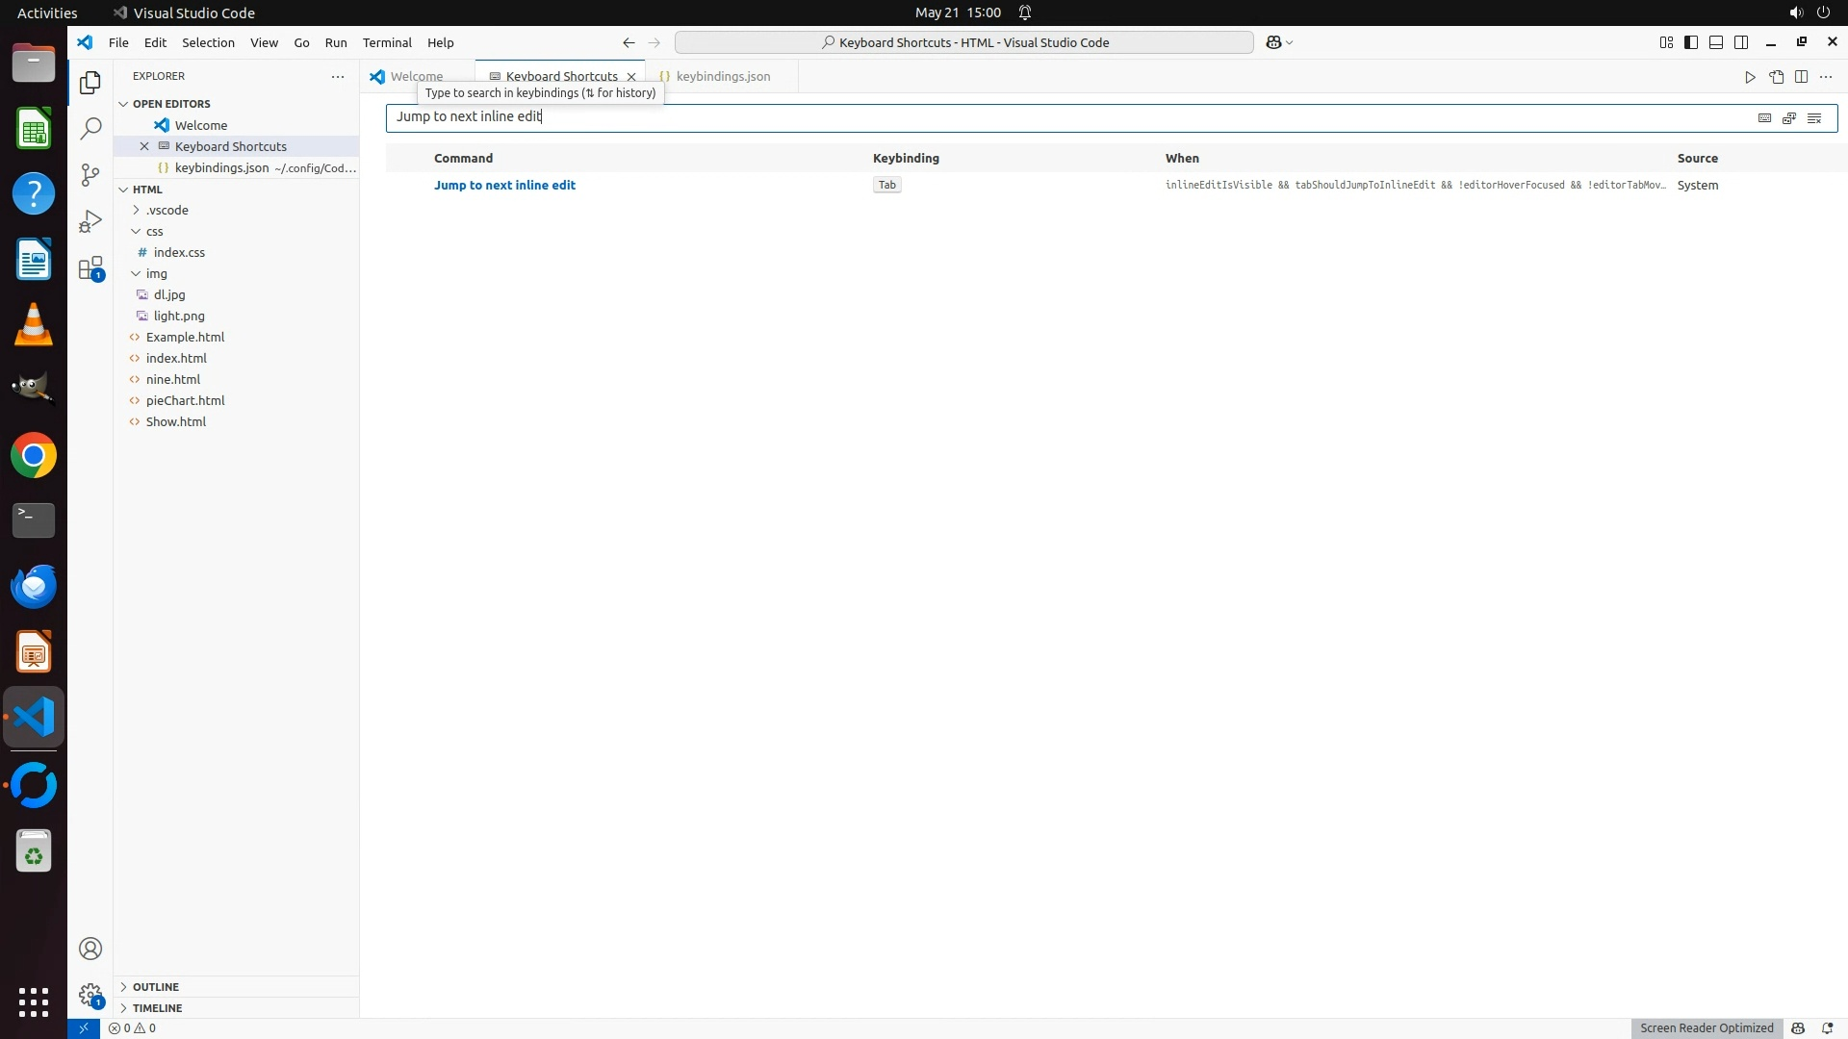Open index.html in the explorer
The width and height of the screenshot is (1848, 1039).
176,359
